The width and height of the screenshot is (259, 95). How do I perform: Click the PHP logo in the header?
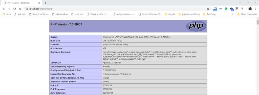click(x=196, y=26)
